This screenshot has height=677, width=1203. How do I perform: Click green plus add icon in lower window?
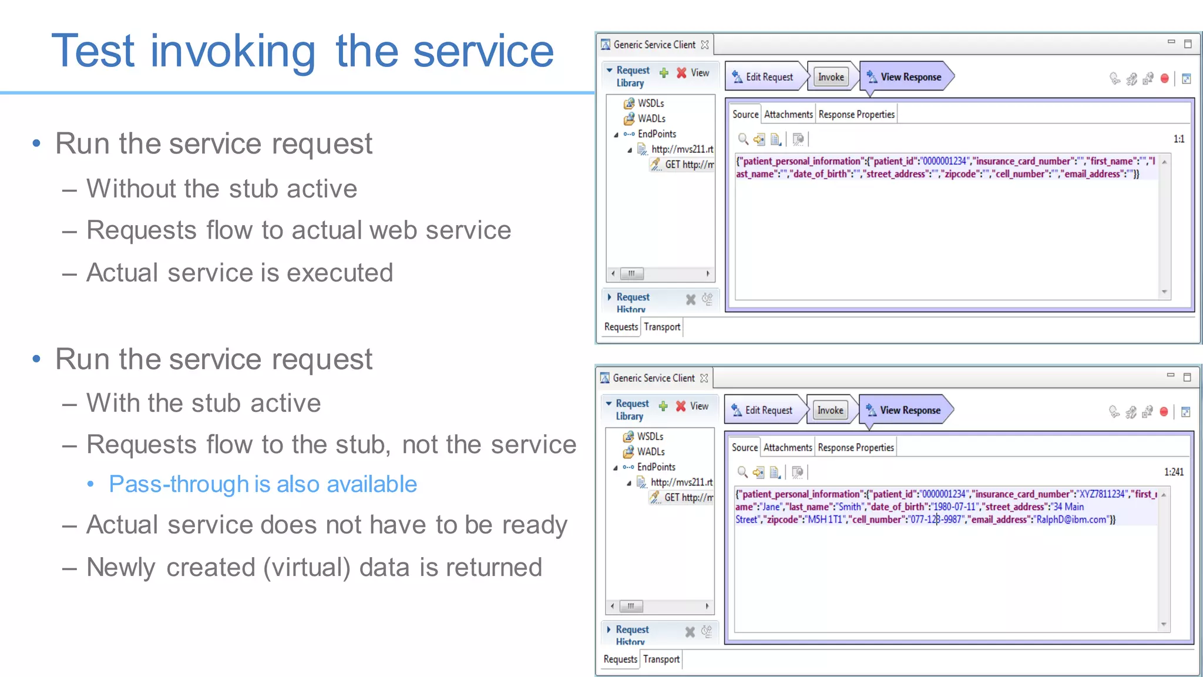point(663,406)
